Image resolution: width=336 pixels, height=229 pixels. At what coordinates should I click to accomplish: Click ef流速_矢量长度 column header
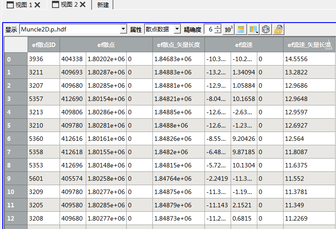pyautogui.click(x=309, y=45)
